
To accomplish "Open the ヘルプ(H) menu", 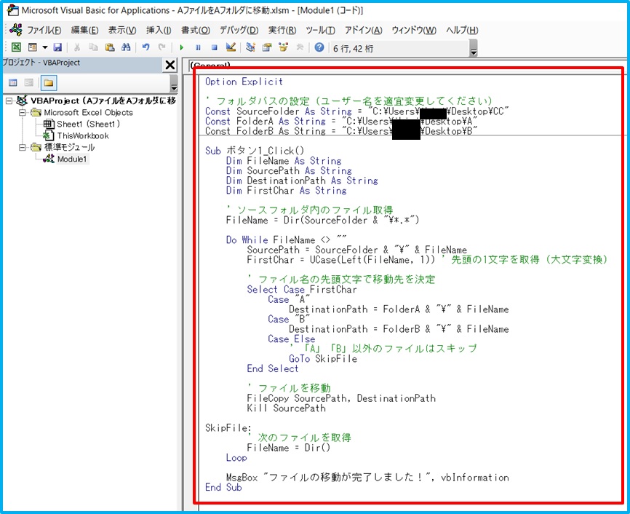I will click(462, 30).
